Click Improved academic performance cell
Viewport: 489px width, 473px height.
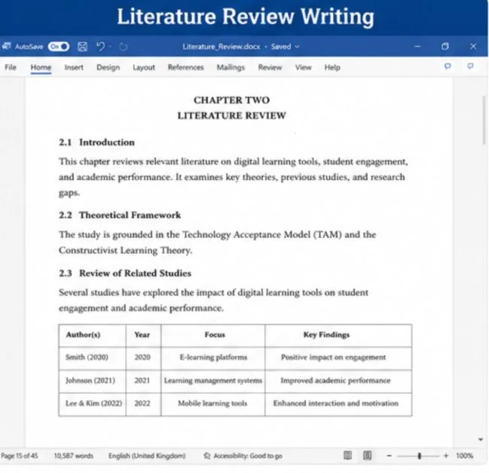(x=338, y=381)
